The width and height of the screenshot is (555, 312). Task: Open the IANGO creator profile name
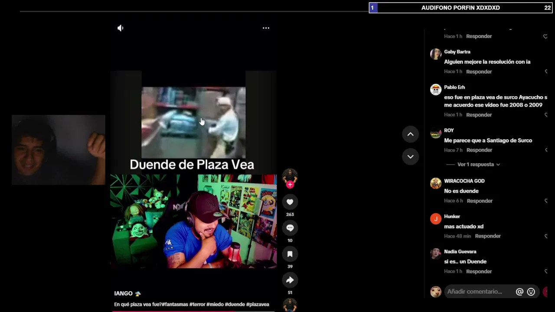tap(124, 294)
